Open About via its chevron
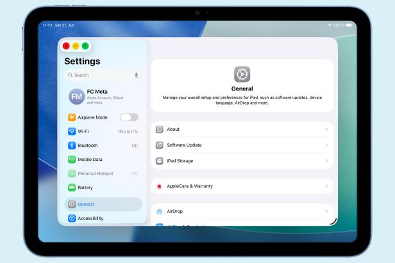Image resolution: width=395 pixels, height=263 pixels. pyautogui.click(x=327, y=129)
